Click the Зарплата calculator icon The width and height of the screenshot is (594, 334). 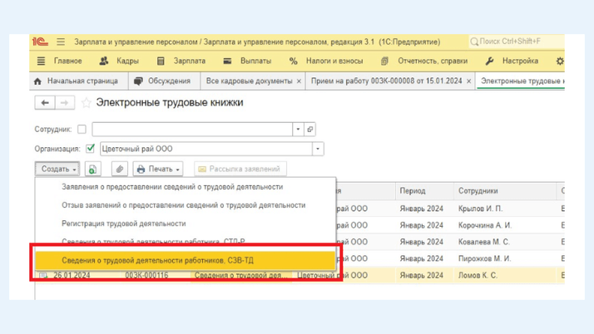[161, 61]
